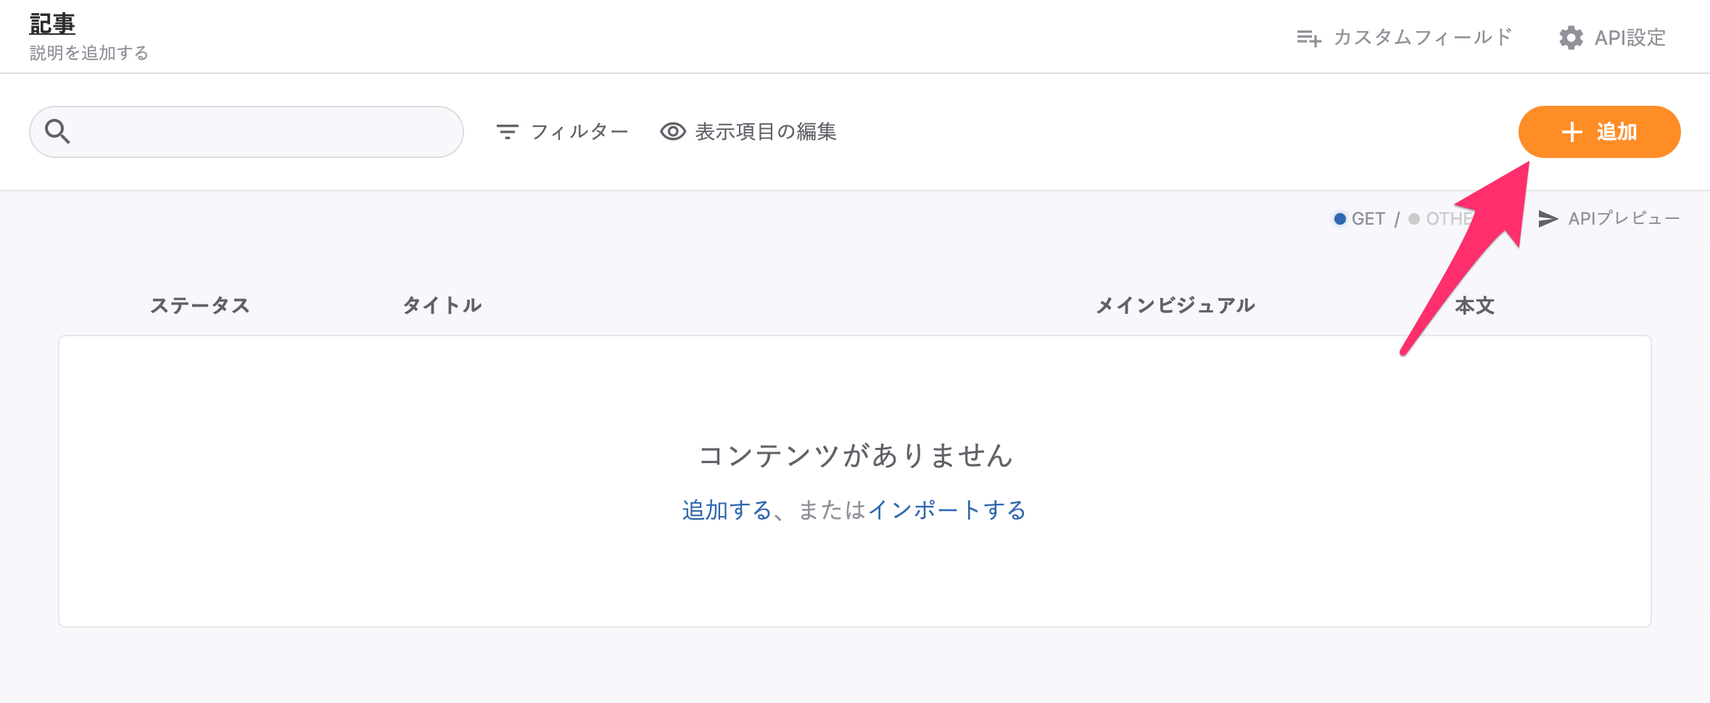The image size is (1710, 703).
Task: Open API設定 settings page
Action: 1630,38
